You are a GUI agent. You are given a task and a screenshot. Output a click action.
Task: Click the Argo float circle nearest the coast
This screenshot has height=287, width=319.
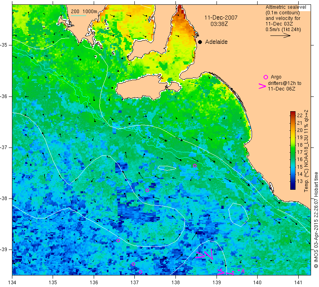195,165
